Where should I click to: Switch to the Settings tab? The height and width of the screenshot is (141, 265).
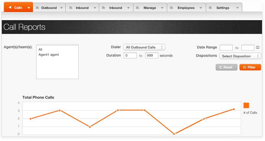pyautogui.click(x=224, y=8)
